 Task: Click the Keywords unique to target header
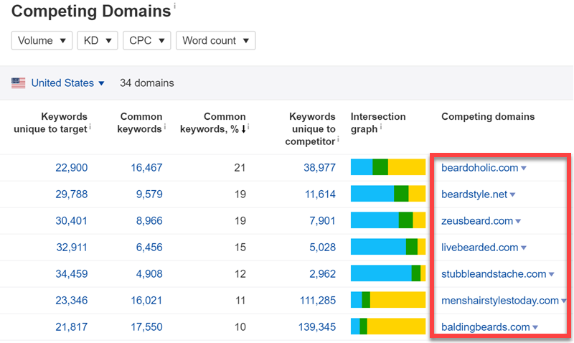pyautogui.click(x=50, y=123)
